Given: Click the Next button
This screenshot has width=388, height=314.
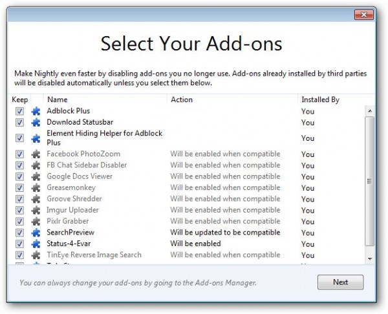Looking at the screenshot, I should (x=341, y=282).
